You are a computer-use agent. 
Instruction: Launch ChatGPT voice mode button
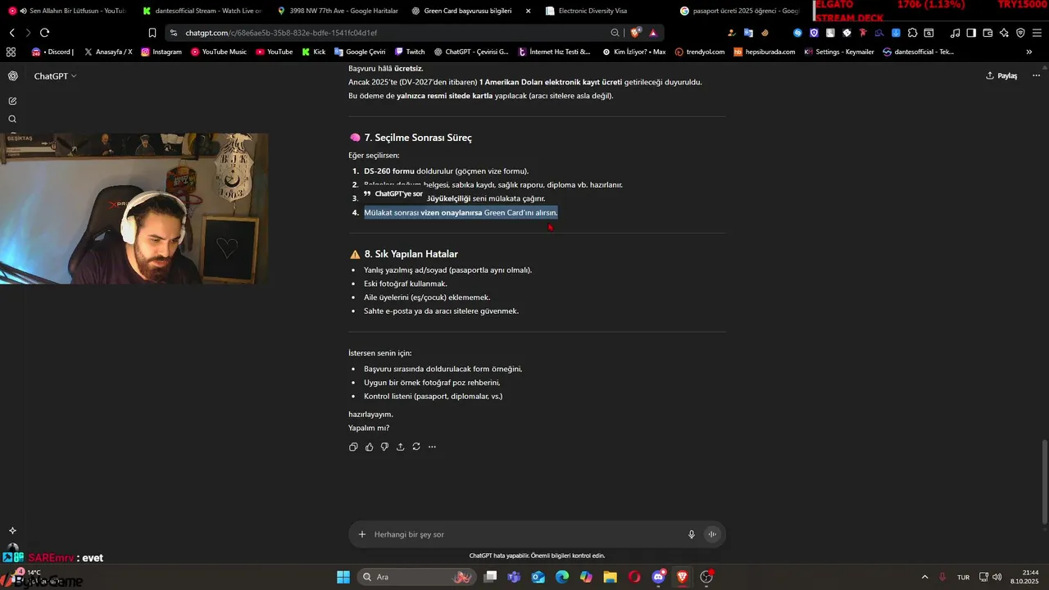point(712,534)
